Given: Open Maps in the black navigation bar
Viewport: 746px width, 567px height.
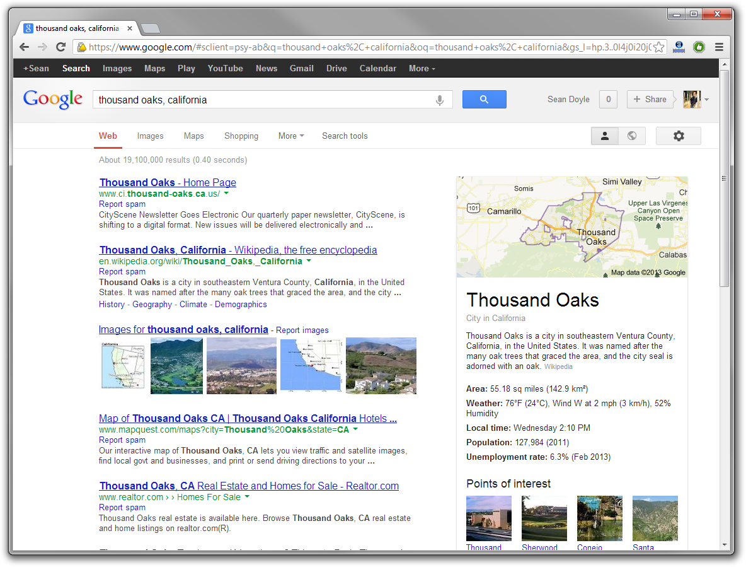Looking at the screenshot, I should [154, 69].
